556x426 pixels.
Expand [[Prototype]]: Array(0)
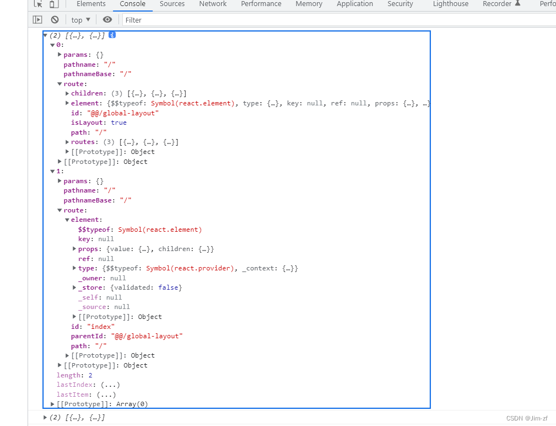click(52, 404)
